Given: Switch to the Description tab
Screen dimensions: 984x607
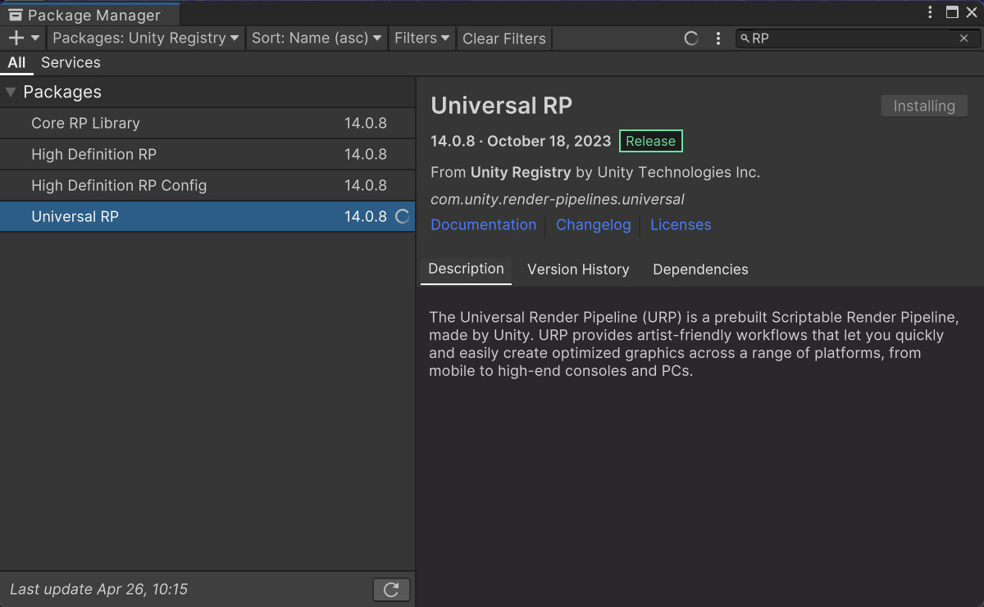Looking at the screenshot, I should (x=466, y=270).
